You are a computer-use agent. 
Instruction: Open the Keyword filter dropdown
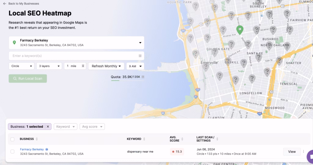[x=65, y=127]
